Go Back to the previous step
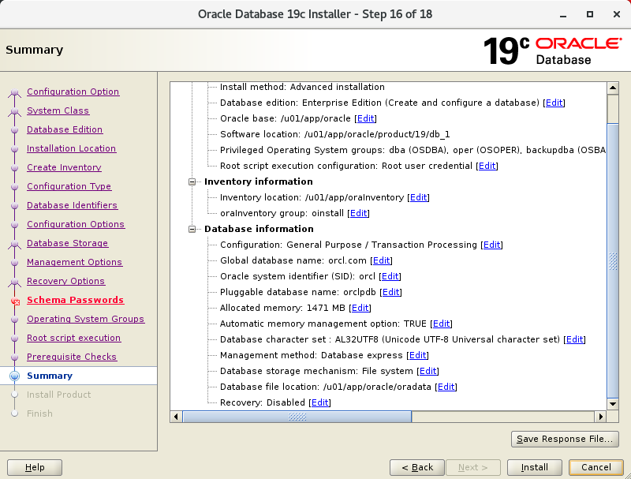 pos(417,467)
